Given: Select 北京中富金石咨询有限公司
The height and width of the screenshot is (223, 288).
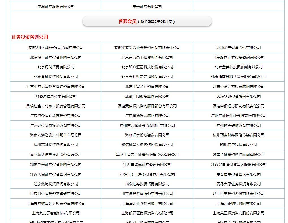Looking at the screenshot, I should [147, 86].
